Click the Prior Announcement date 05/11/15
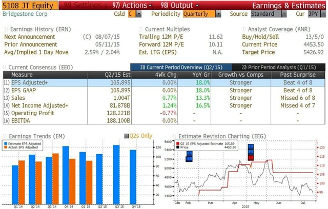This screenshot has width=328, height=209. pyautogui.click(x=108, y=44)
